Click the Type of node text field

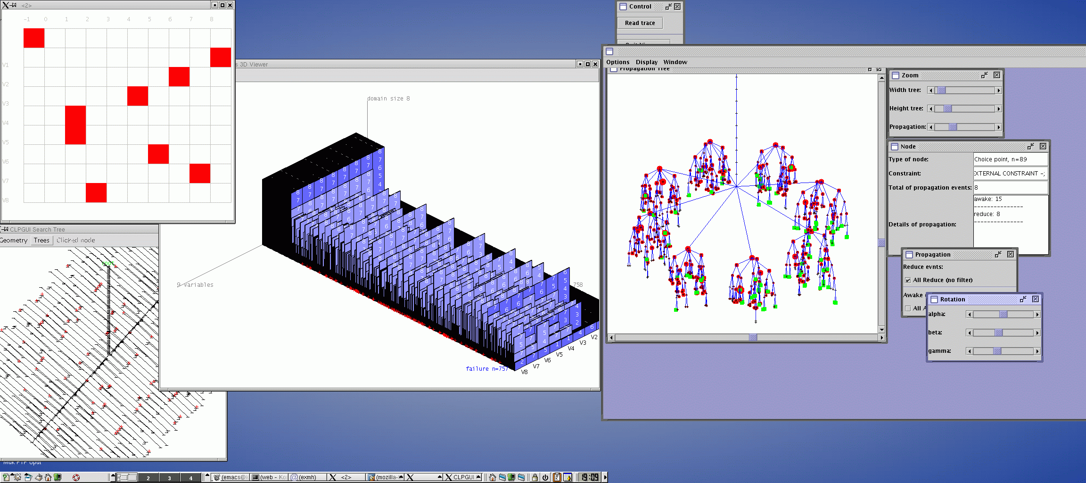[1010, 159]
